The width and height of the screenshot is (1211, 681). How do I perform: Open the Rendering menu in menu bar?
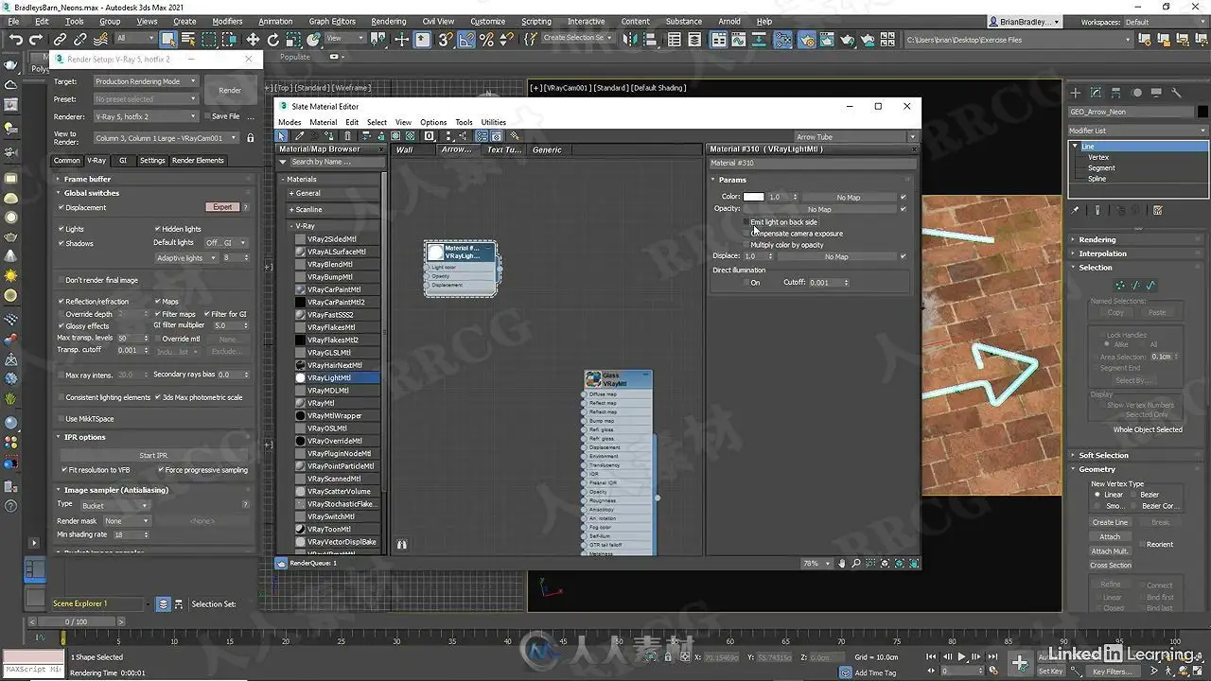pos(388,21)
